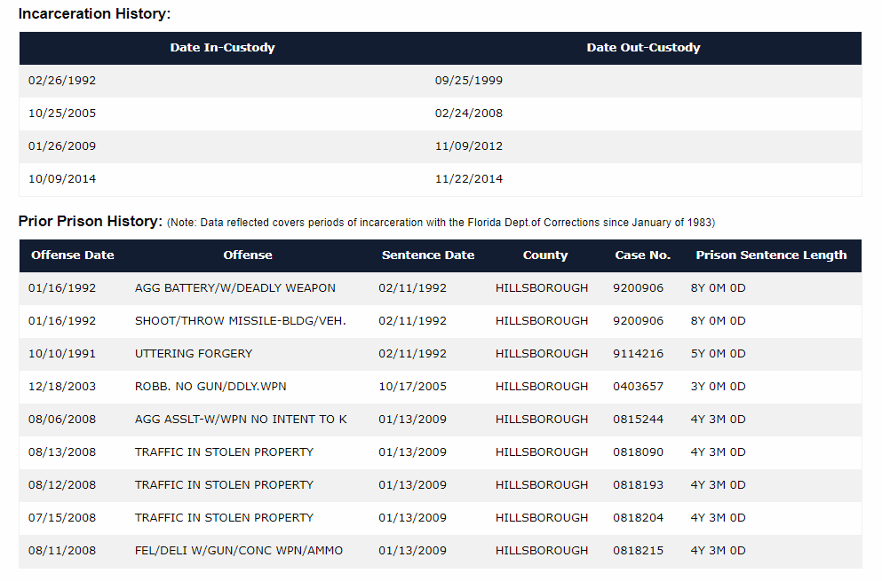
Task: Click the Prison Sentence Length header
Action: coord(771,255)
